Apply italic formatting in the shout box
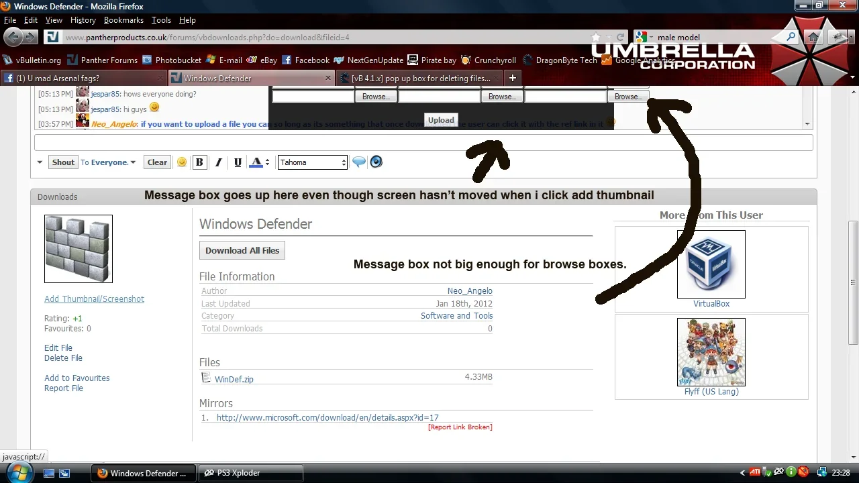The height and width of the screenshot is (483, 859). [218, 162]
